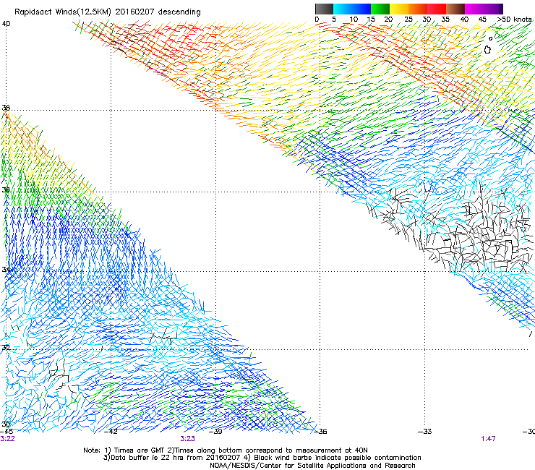The width and height of the screenshot is (535, 470).
Task: Click the purple time stamp '1:47'
Action: tap(488, 439)
